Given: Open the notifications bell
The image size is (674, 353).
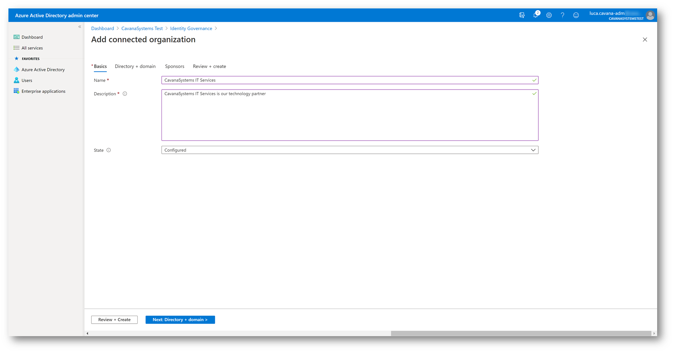Looking at the screenshot, I should tap(536, 15).
